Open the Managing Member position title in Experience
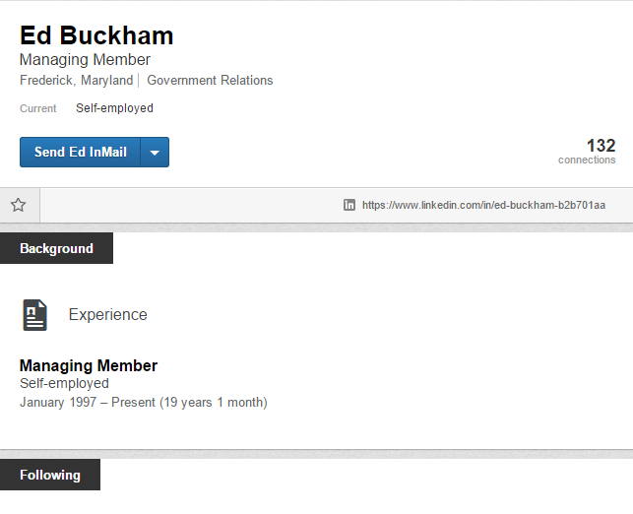 (x=89, y=365)
